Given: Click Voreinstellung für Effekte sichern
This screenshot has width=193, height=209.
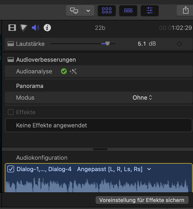Looking at the screenshot, I should (x=142, y=200).
